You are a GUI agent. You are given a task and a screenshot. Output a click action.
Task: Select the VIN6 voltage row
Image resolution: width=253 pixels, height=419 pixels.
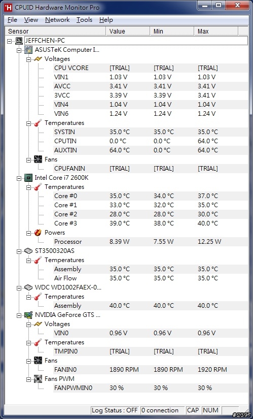151,114
